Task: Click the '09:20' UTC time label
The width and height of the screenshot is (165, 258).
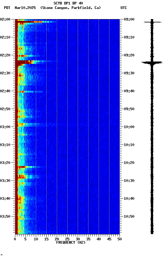Action: [129, 55]
